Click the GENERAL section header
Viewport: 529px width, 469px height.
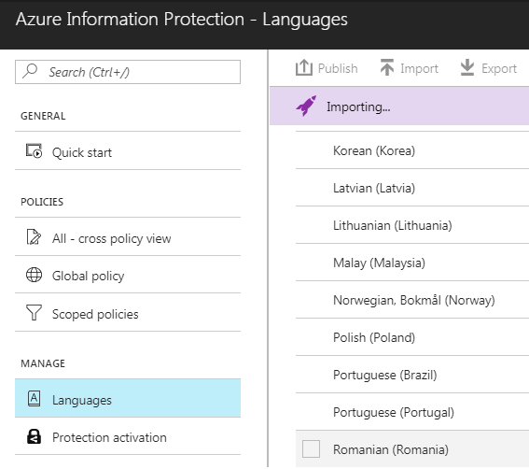tap(43, 116)
